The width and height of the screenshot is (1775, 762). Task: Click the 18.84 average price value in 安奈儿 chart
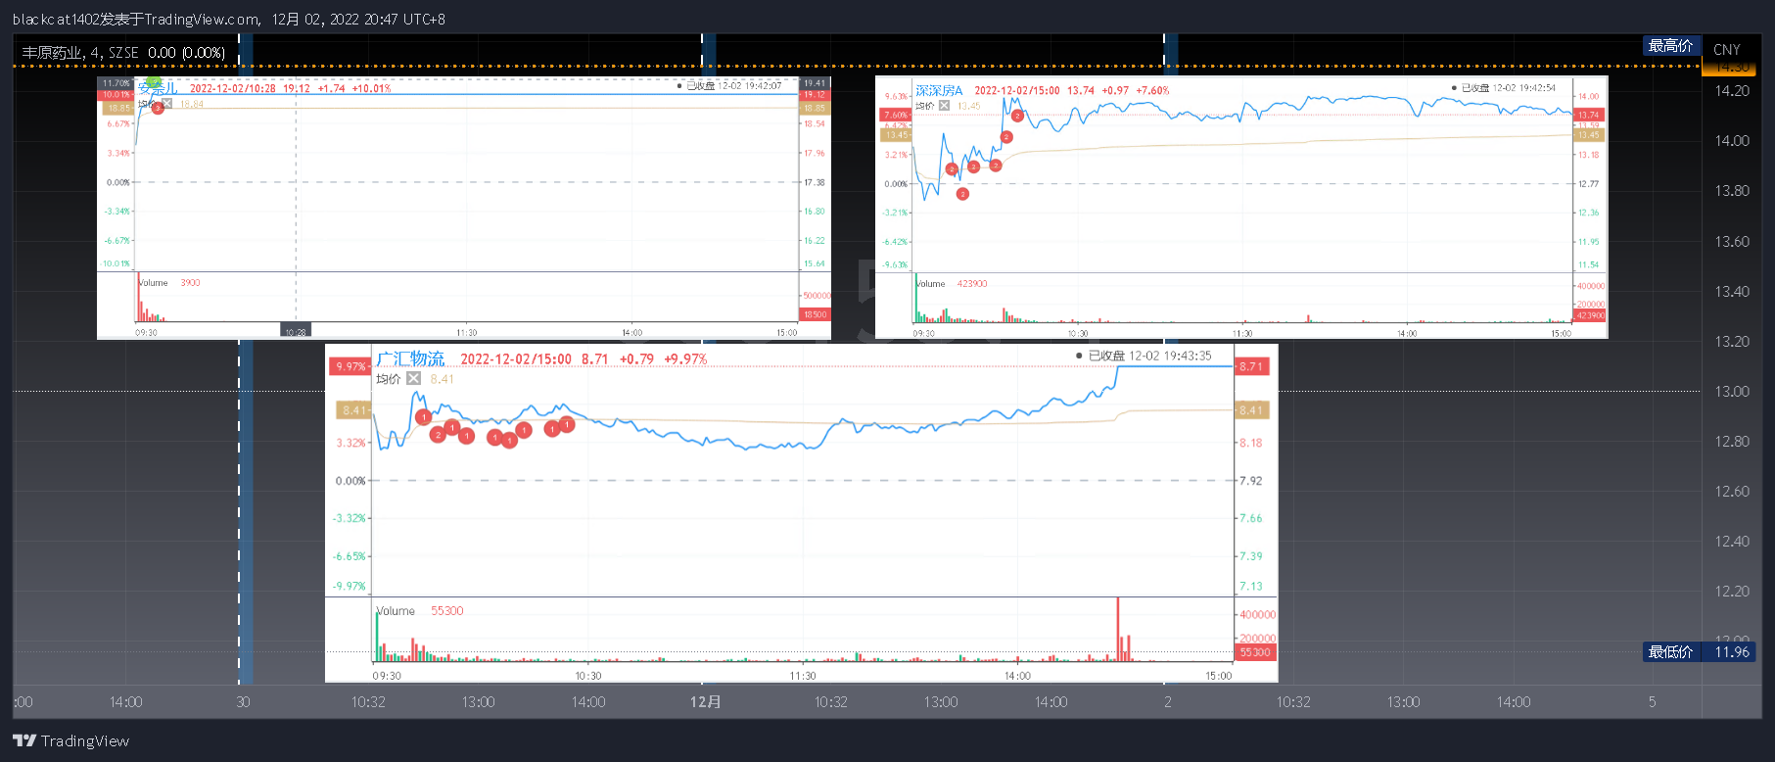[x=192, y=104]
